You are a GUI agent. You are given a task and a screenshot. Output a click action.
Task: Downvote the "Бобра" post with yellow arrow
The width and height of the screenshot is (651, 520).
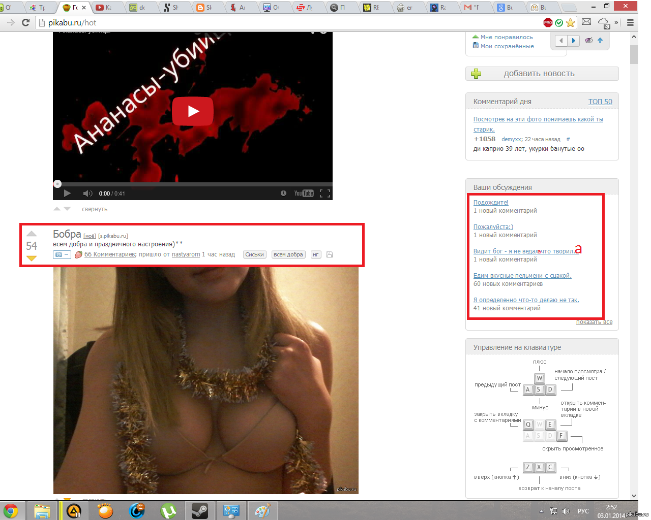pos(32,258)
